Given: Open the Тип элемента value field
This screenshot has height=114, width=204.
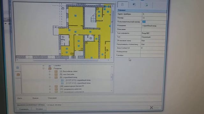Looking at the screenshot, I should (153, 33).
